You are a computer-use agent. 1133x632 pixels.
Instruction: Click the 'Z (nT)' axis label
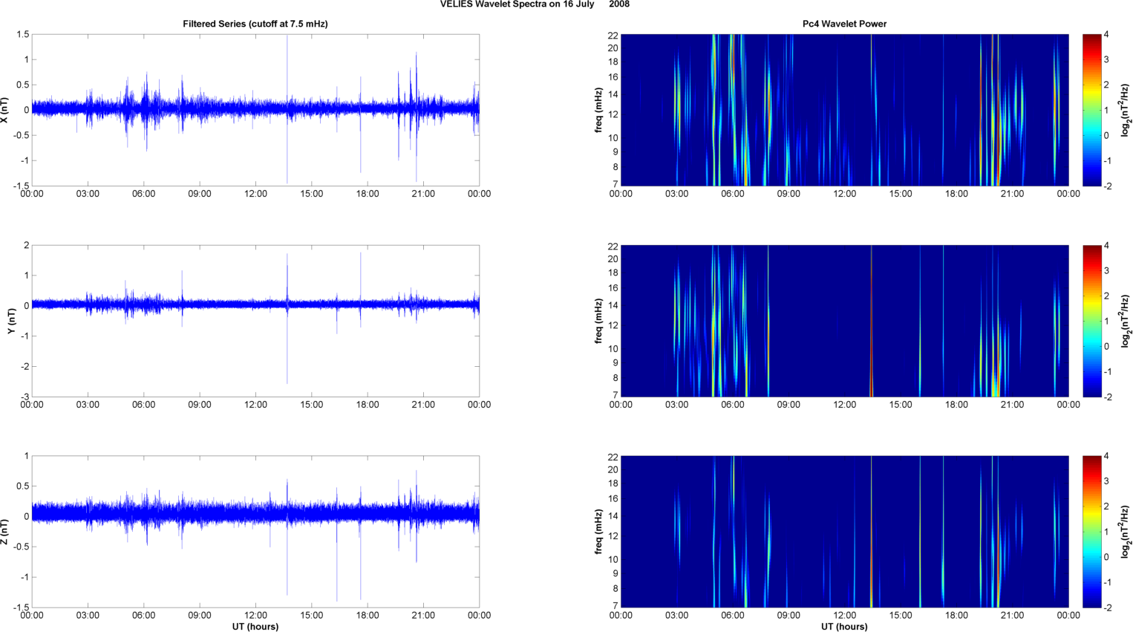coord(4,532)
